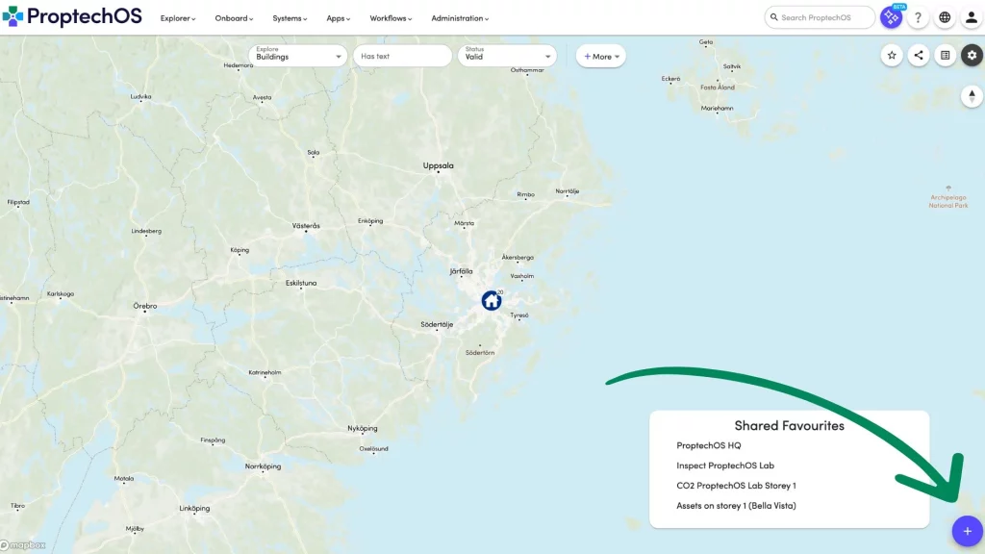Reset map orientation with compass button
The width and height of the screenshot is (985, 554).
coord(972,96)
